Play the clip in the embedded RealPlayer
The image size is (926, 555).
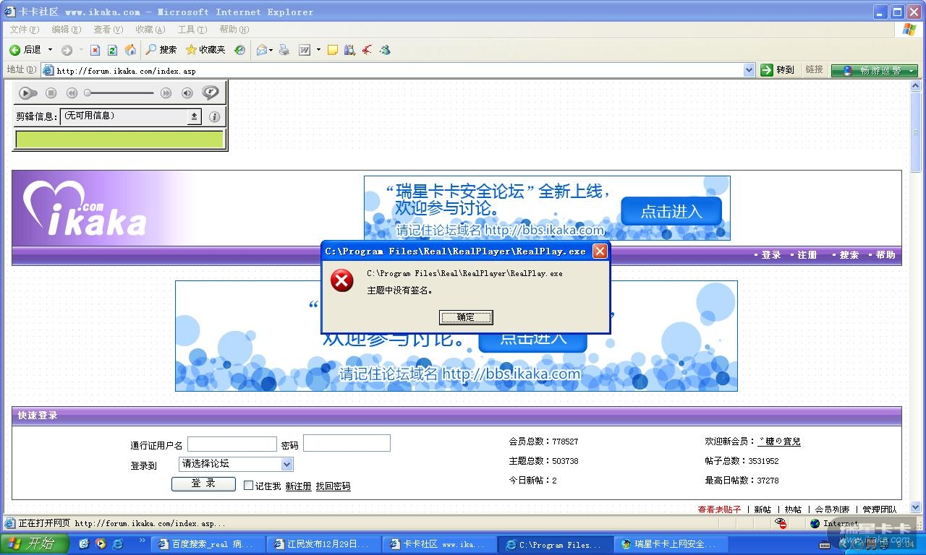click(28, 92)
